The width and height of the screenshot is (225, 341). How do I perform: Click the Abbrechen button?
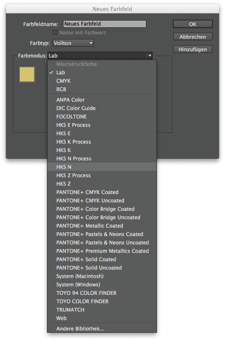(x=193, y=37)
